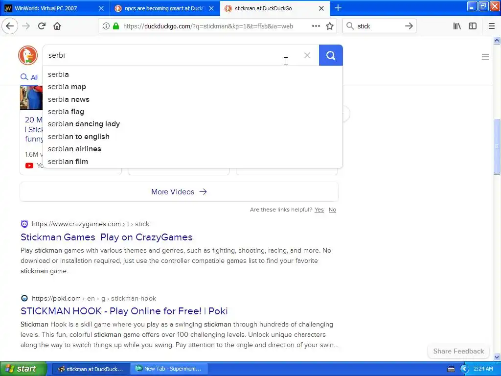Bookmark this page with the star
This screenshot has width=501, height=376.
pos(330,26)
